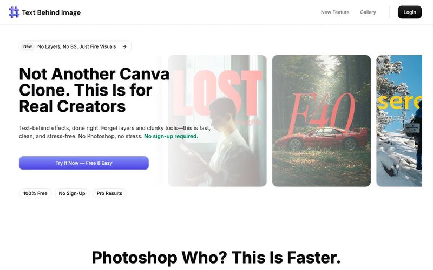This screenshot has width=433, height=270.
Task: Open the Text Behind Image home link
Action: pyautogui.click(x=45, y=12)
